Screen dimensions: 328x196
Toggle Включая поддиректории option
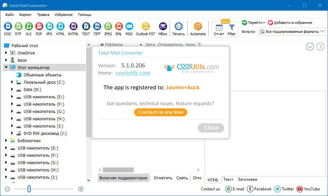tap(123, 178)
